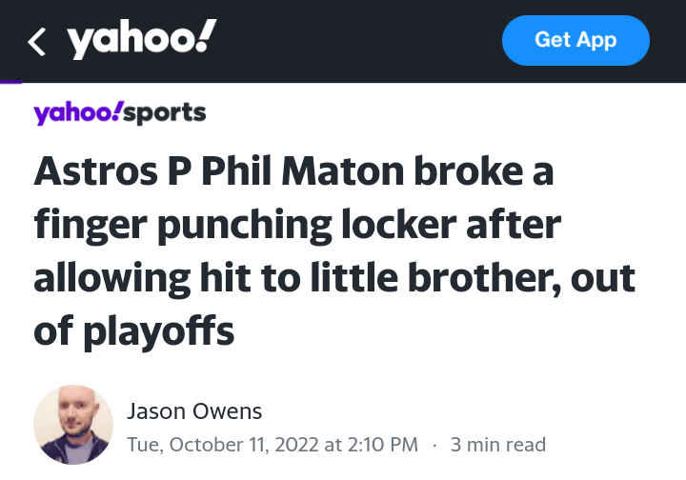Click empty dark header area beside Get App
The height and width of the screenshot is (480, 686).
tap(362, 41)
